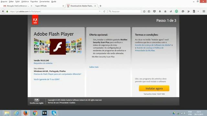207x116 pixels.
Task: Launch Internet Explorer from the taskbar
Action: [16, 113]
